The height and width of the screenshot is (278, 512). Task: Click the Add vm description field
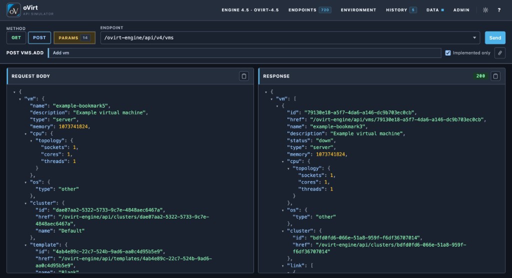[x=244, y=53]
